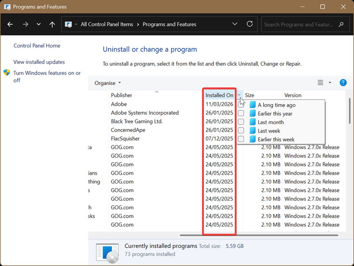354x266 pixels.
Task: Sort by the Version column header
Action: coord(314,95)
